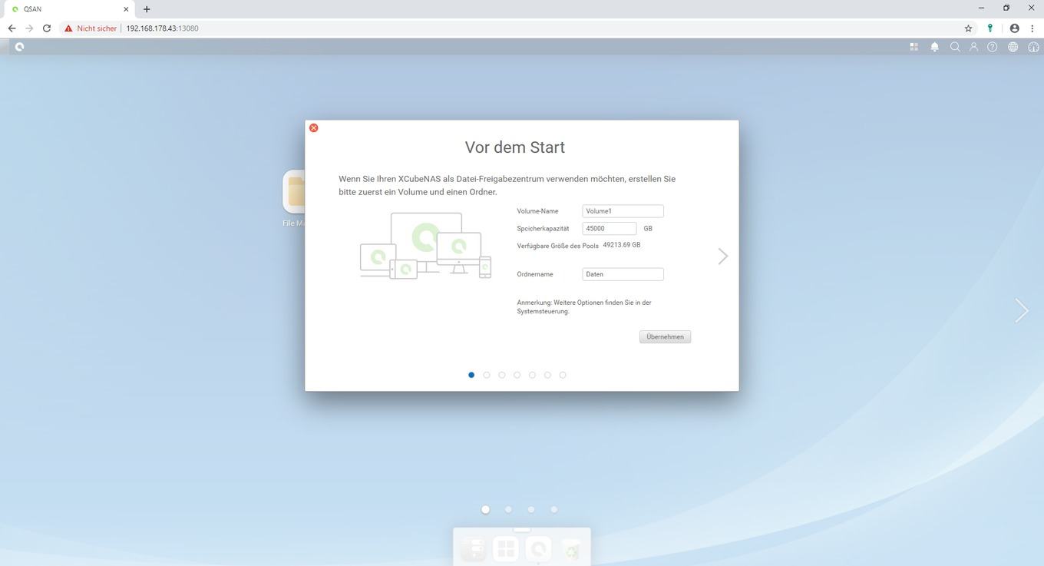Open the language globe icon
This screenshot has width=1044, height=566.
[x=1013, y=47]
